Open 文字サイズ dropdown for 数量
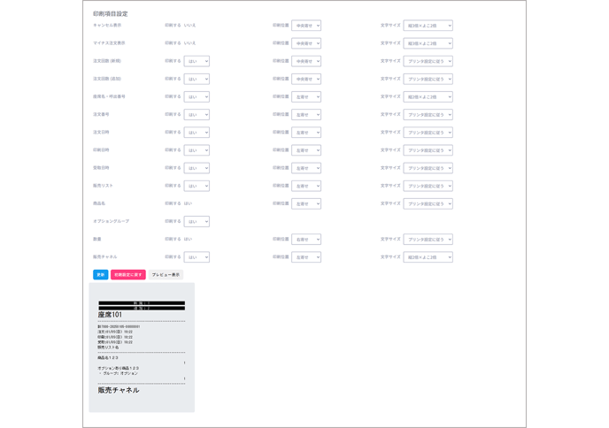The height and width of the screenshot is (428, 609). click(428, 240)
